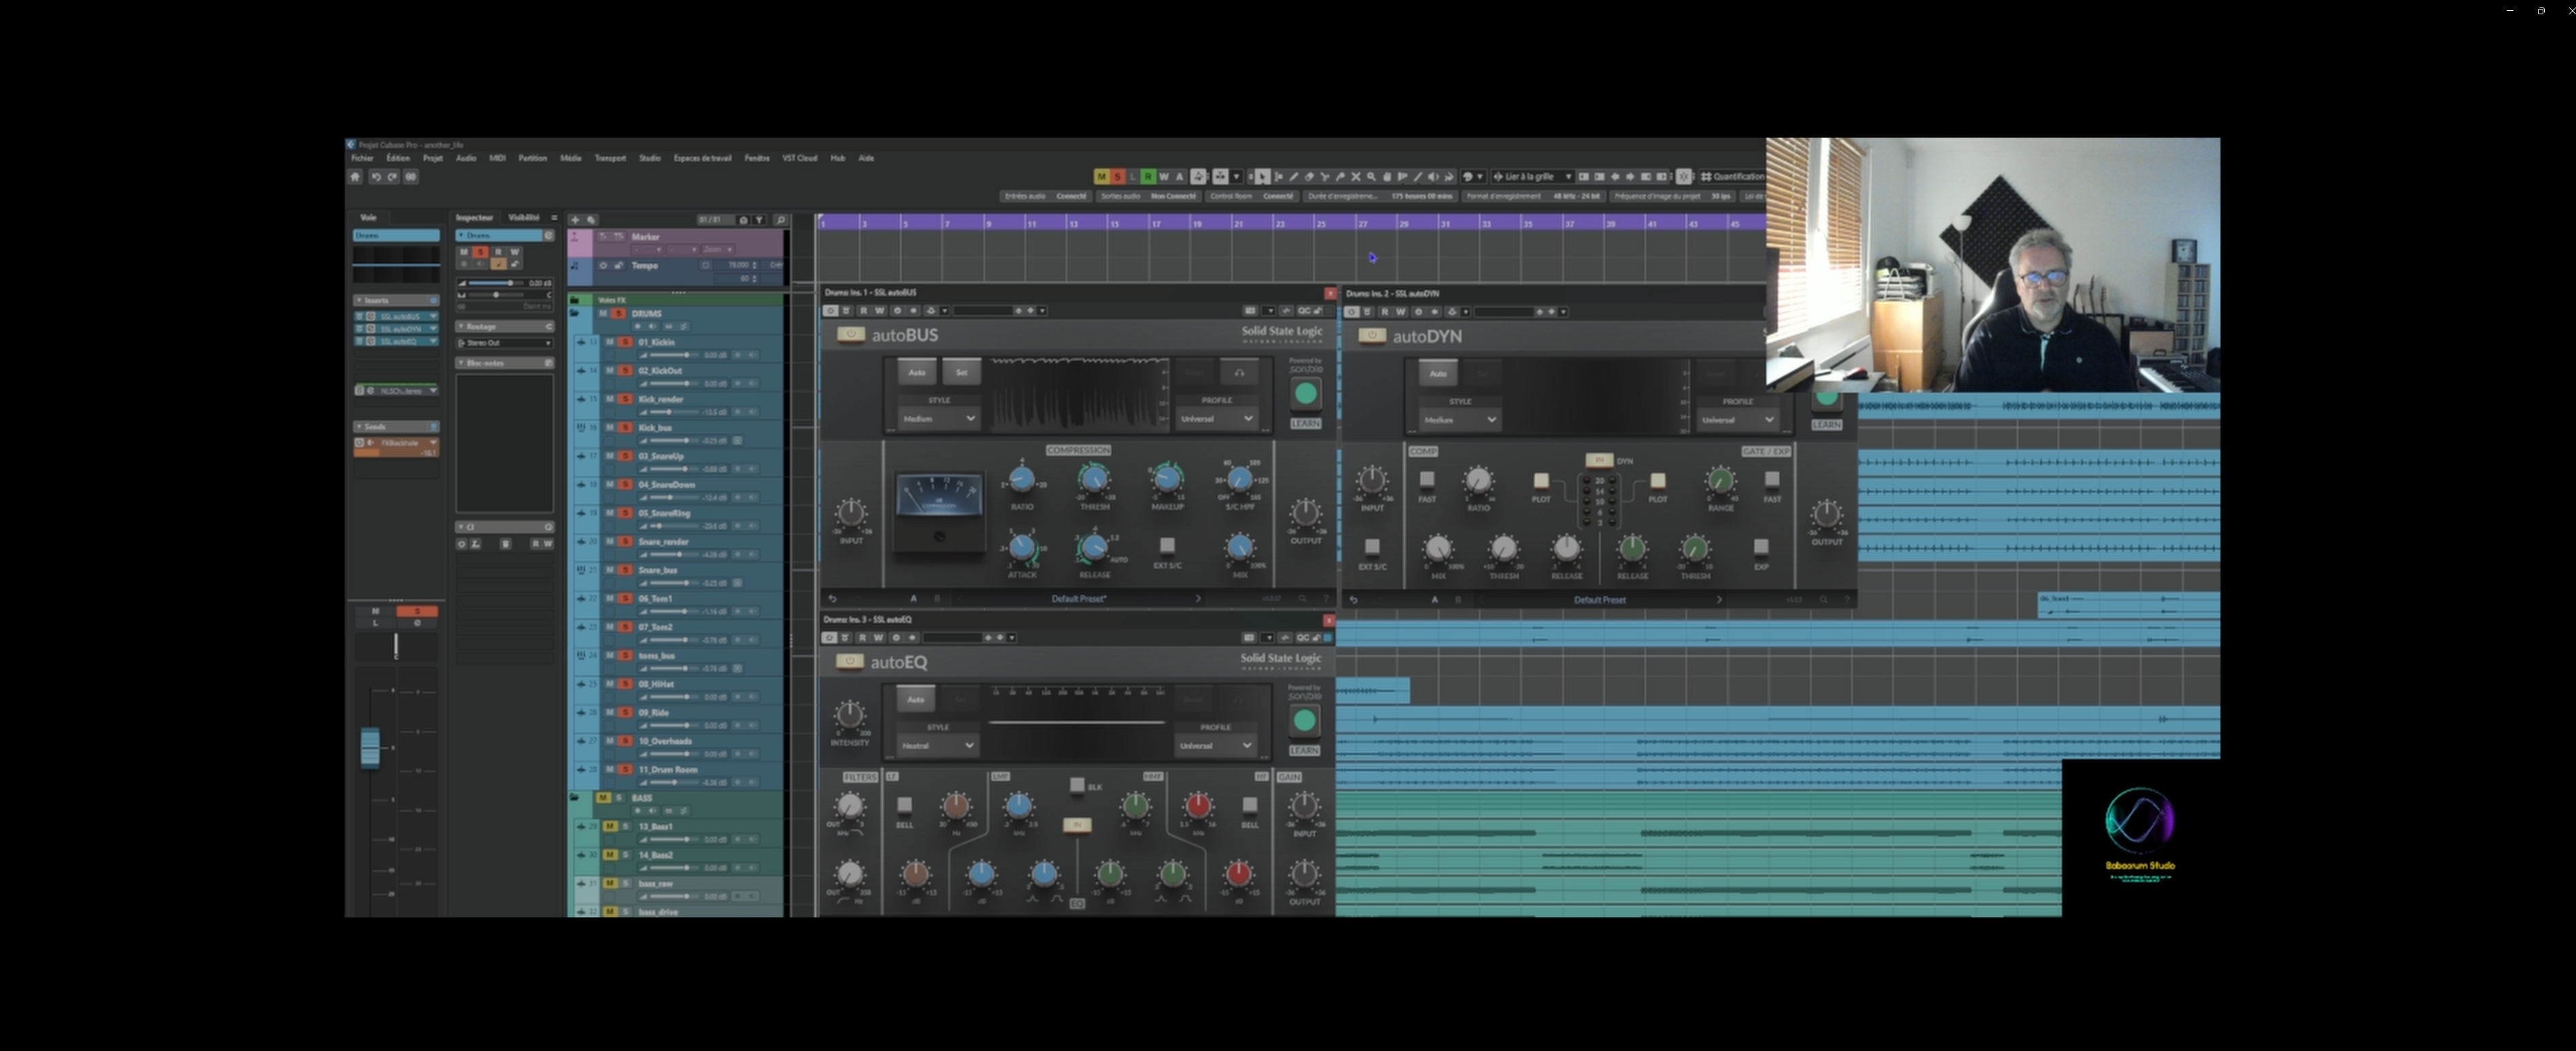Disable solo on DRUMS folder track
The width and height of the screenshot is (2576, 1051).
619,314
